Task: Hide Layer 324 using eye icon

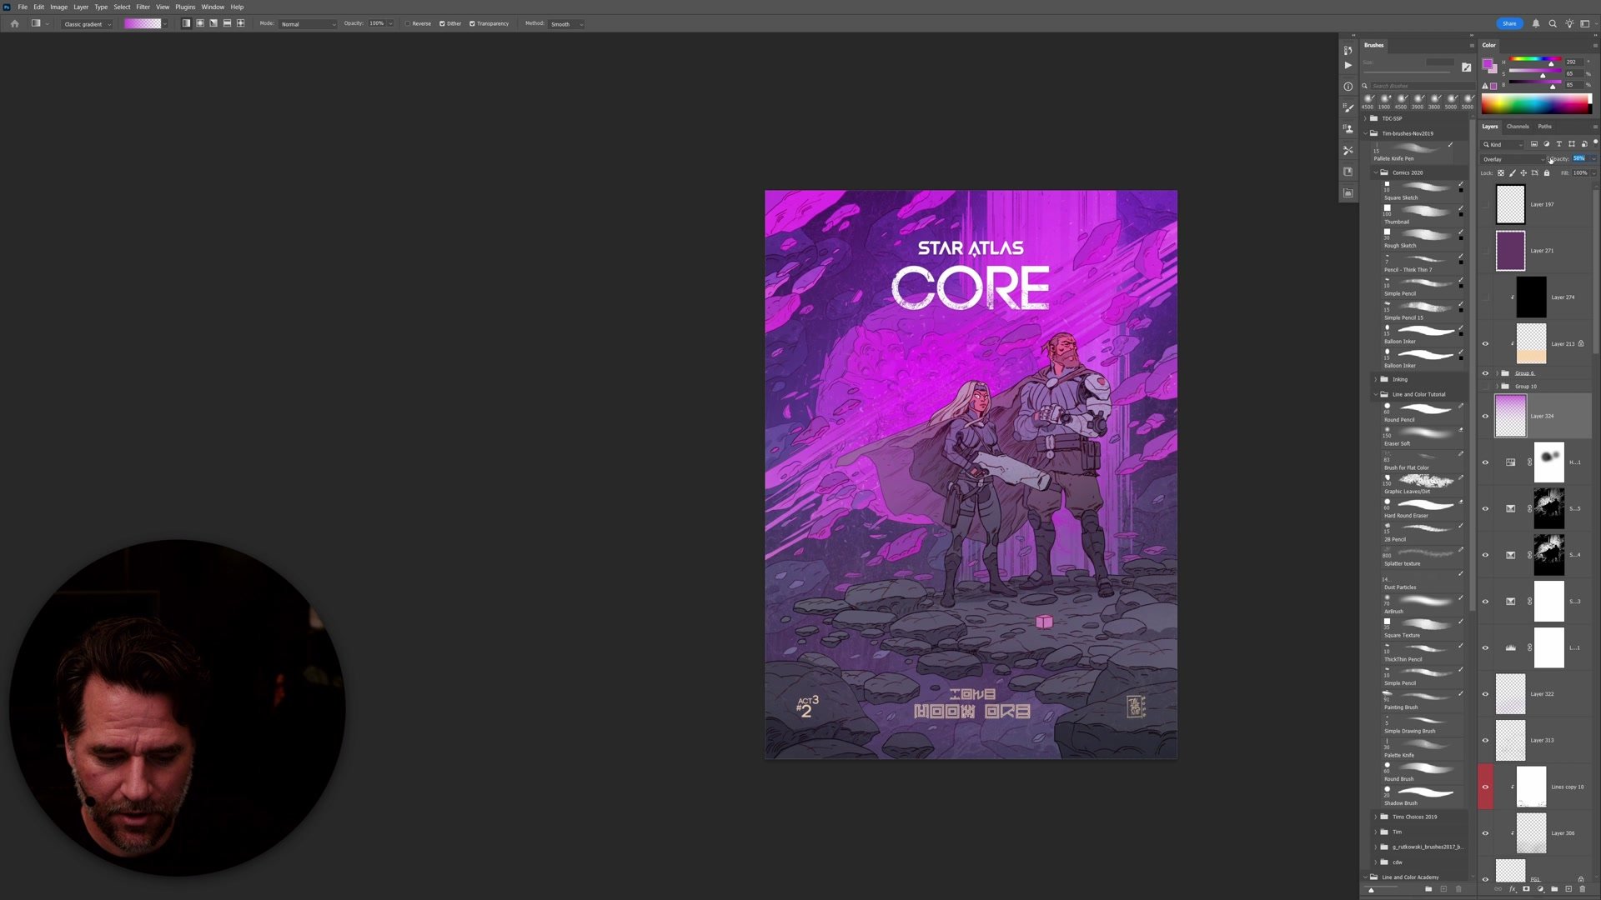Action: 1485,416
